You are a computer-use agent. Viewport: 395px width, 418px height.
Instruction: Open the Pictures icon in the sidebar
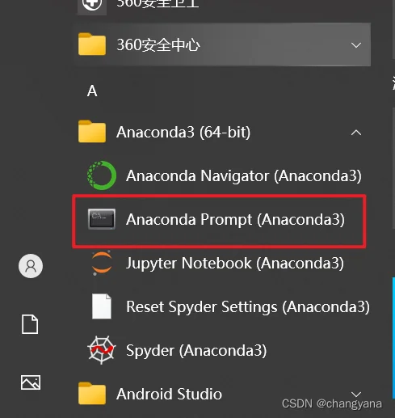point(31,382)
